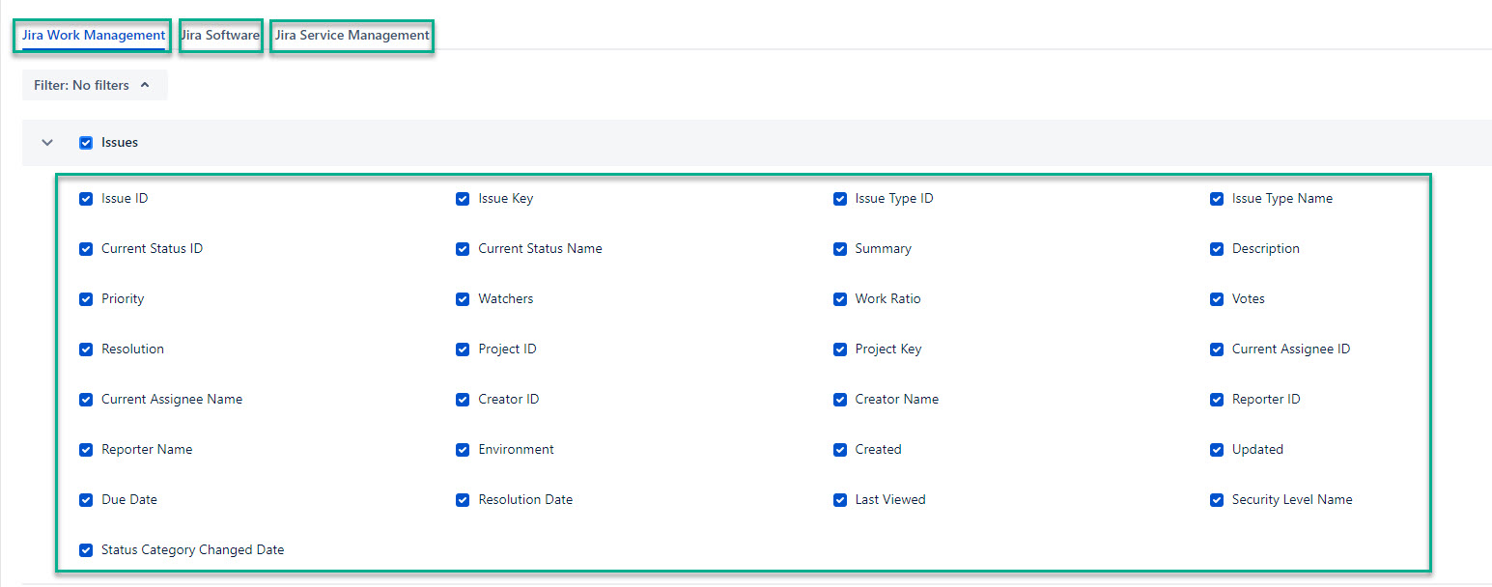Viewport: 1492px width, 587px height.
Task: Deselect the Due Date checkbox
Action: (x=86, y=500)
